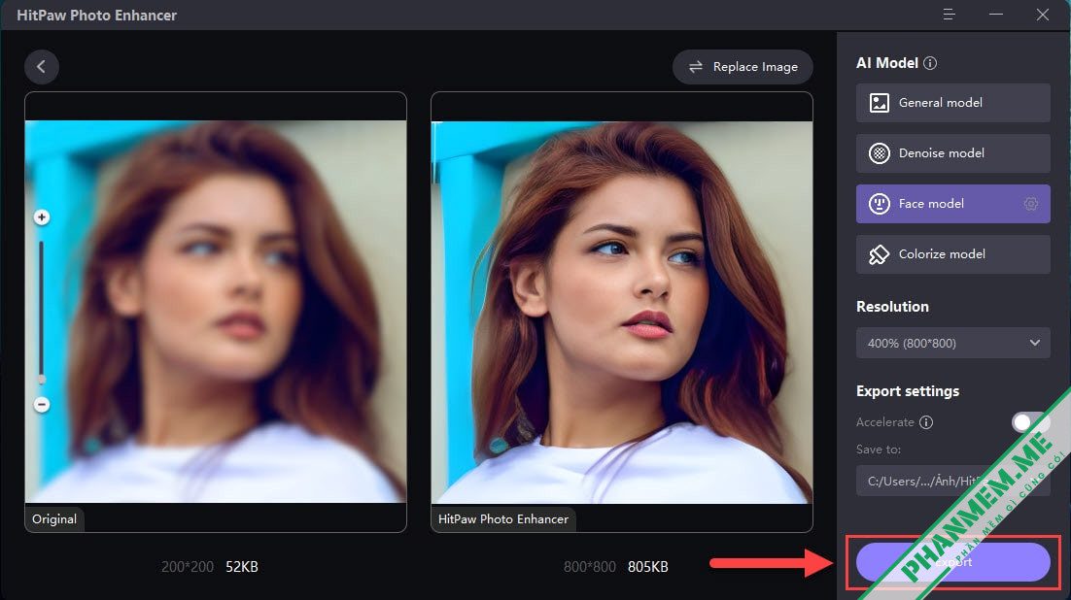Click the 52KB file size text
Image resolution: width=1071 pixels, height=600 pixels.
coord(242,567)
